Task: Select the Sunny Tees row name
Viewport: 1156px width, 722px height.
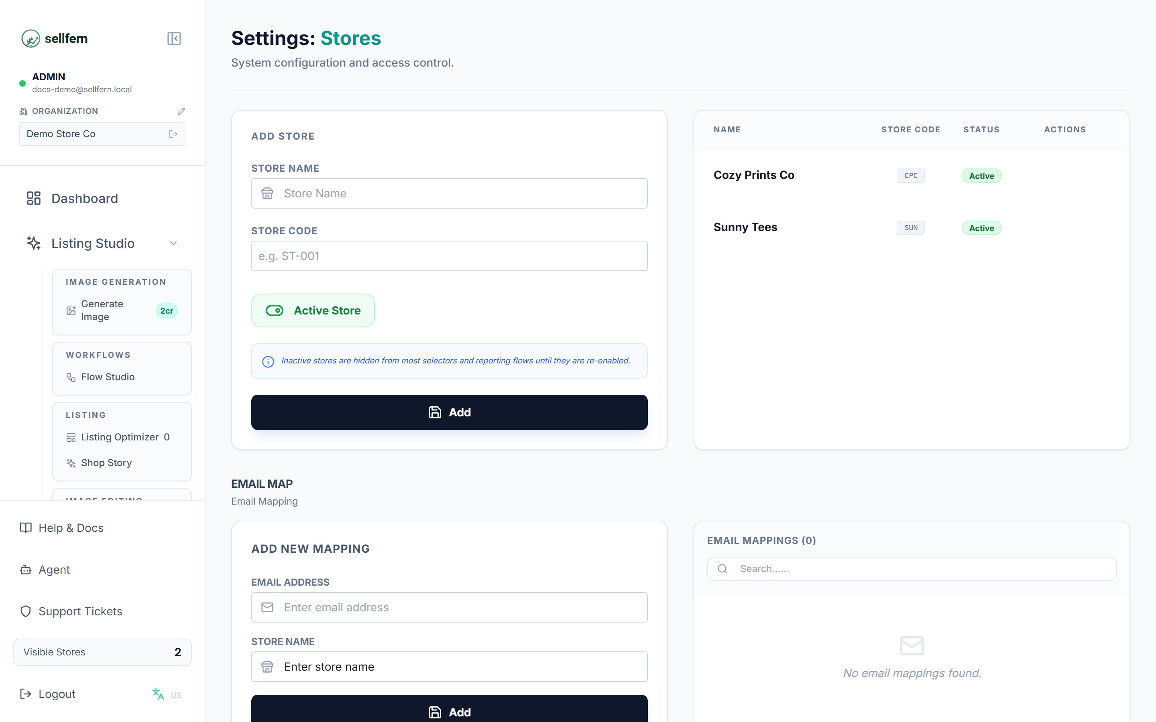Action: 745,227
